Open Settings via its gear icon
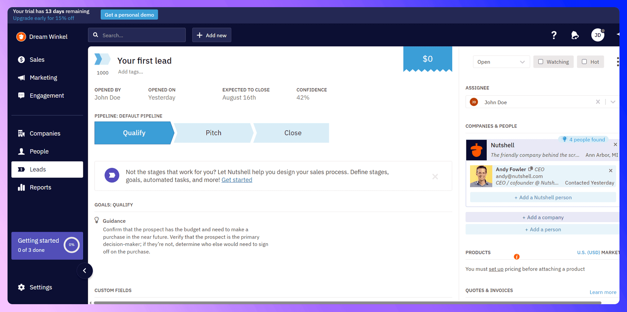Viewport: 627px width, 312px height. [21, 287]
